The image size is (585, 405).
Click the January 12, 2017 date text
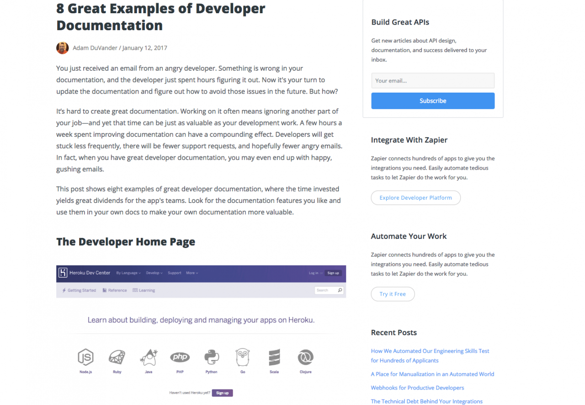coord(144,48)
